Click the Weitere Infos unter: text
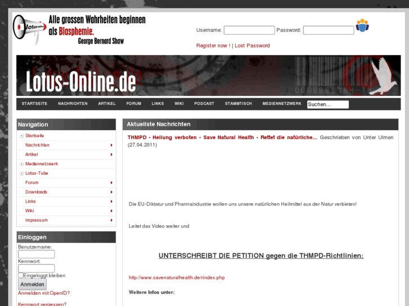 coord(151,292)
